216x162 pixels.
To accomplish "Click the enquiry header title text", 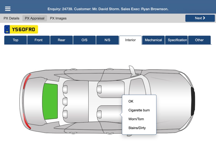I will (x=108, y=9).
